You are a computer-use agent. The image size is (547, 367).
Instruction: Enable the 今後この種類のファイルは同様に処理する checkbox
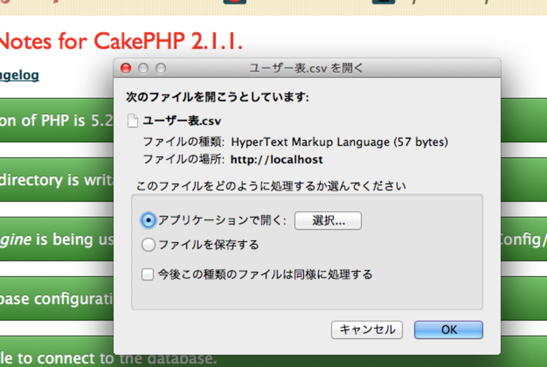[147, 275]
